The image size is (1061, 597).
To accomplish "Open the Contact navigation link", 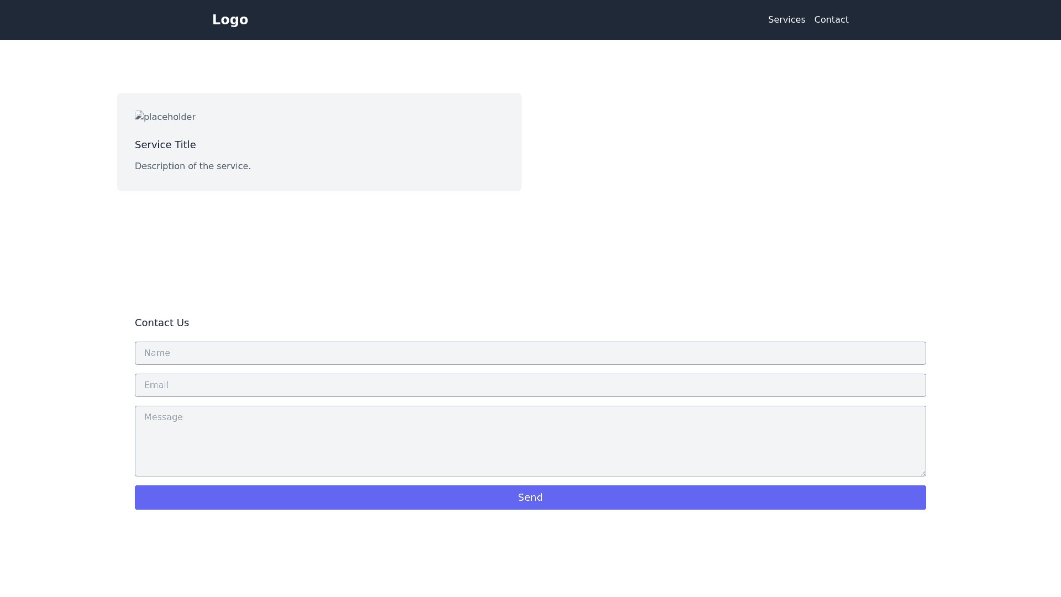I will (x=831, y=20).
